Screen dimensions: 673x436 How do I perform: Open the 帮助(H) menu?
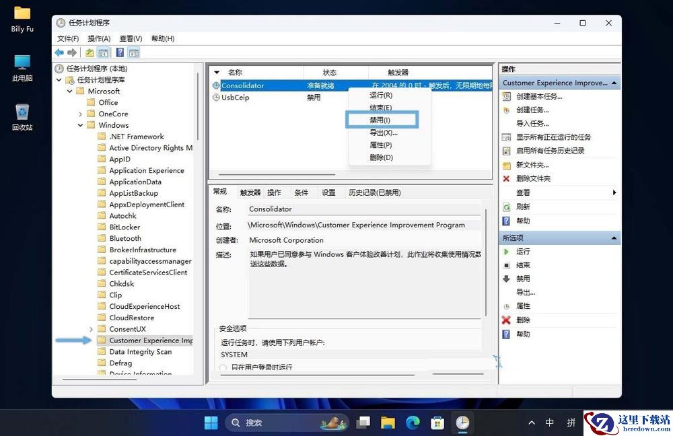click(x=163, y=38)
